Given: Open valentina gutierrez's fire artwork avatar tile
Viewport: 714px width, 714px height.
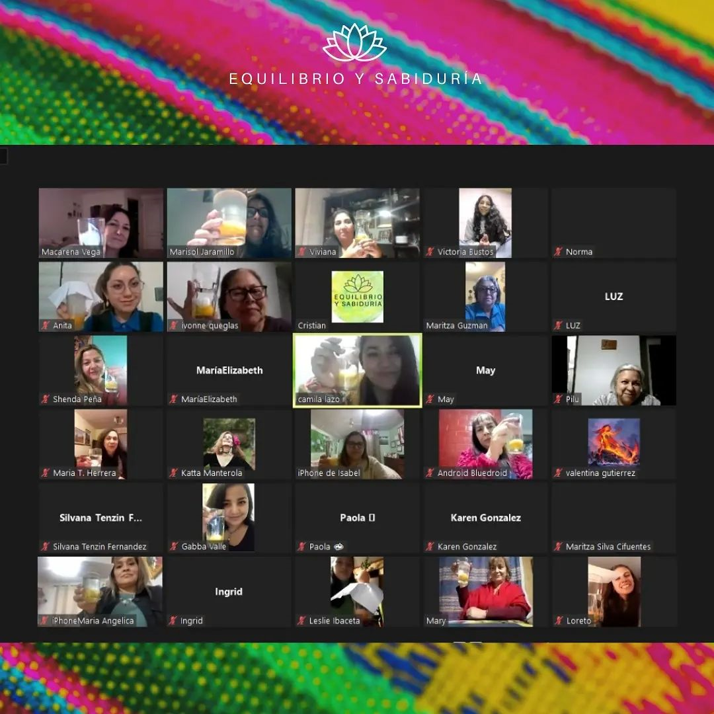Looking at the screenshot, I should [x=614, y=443].
